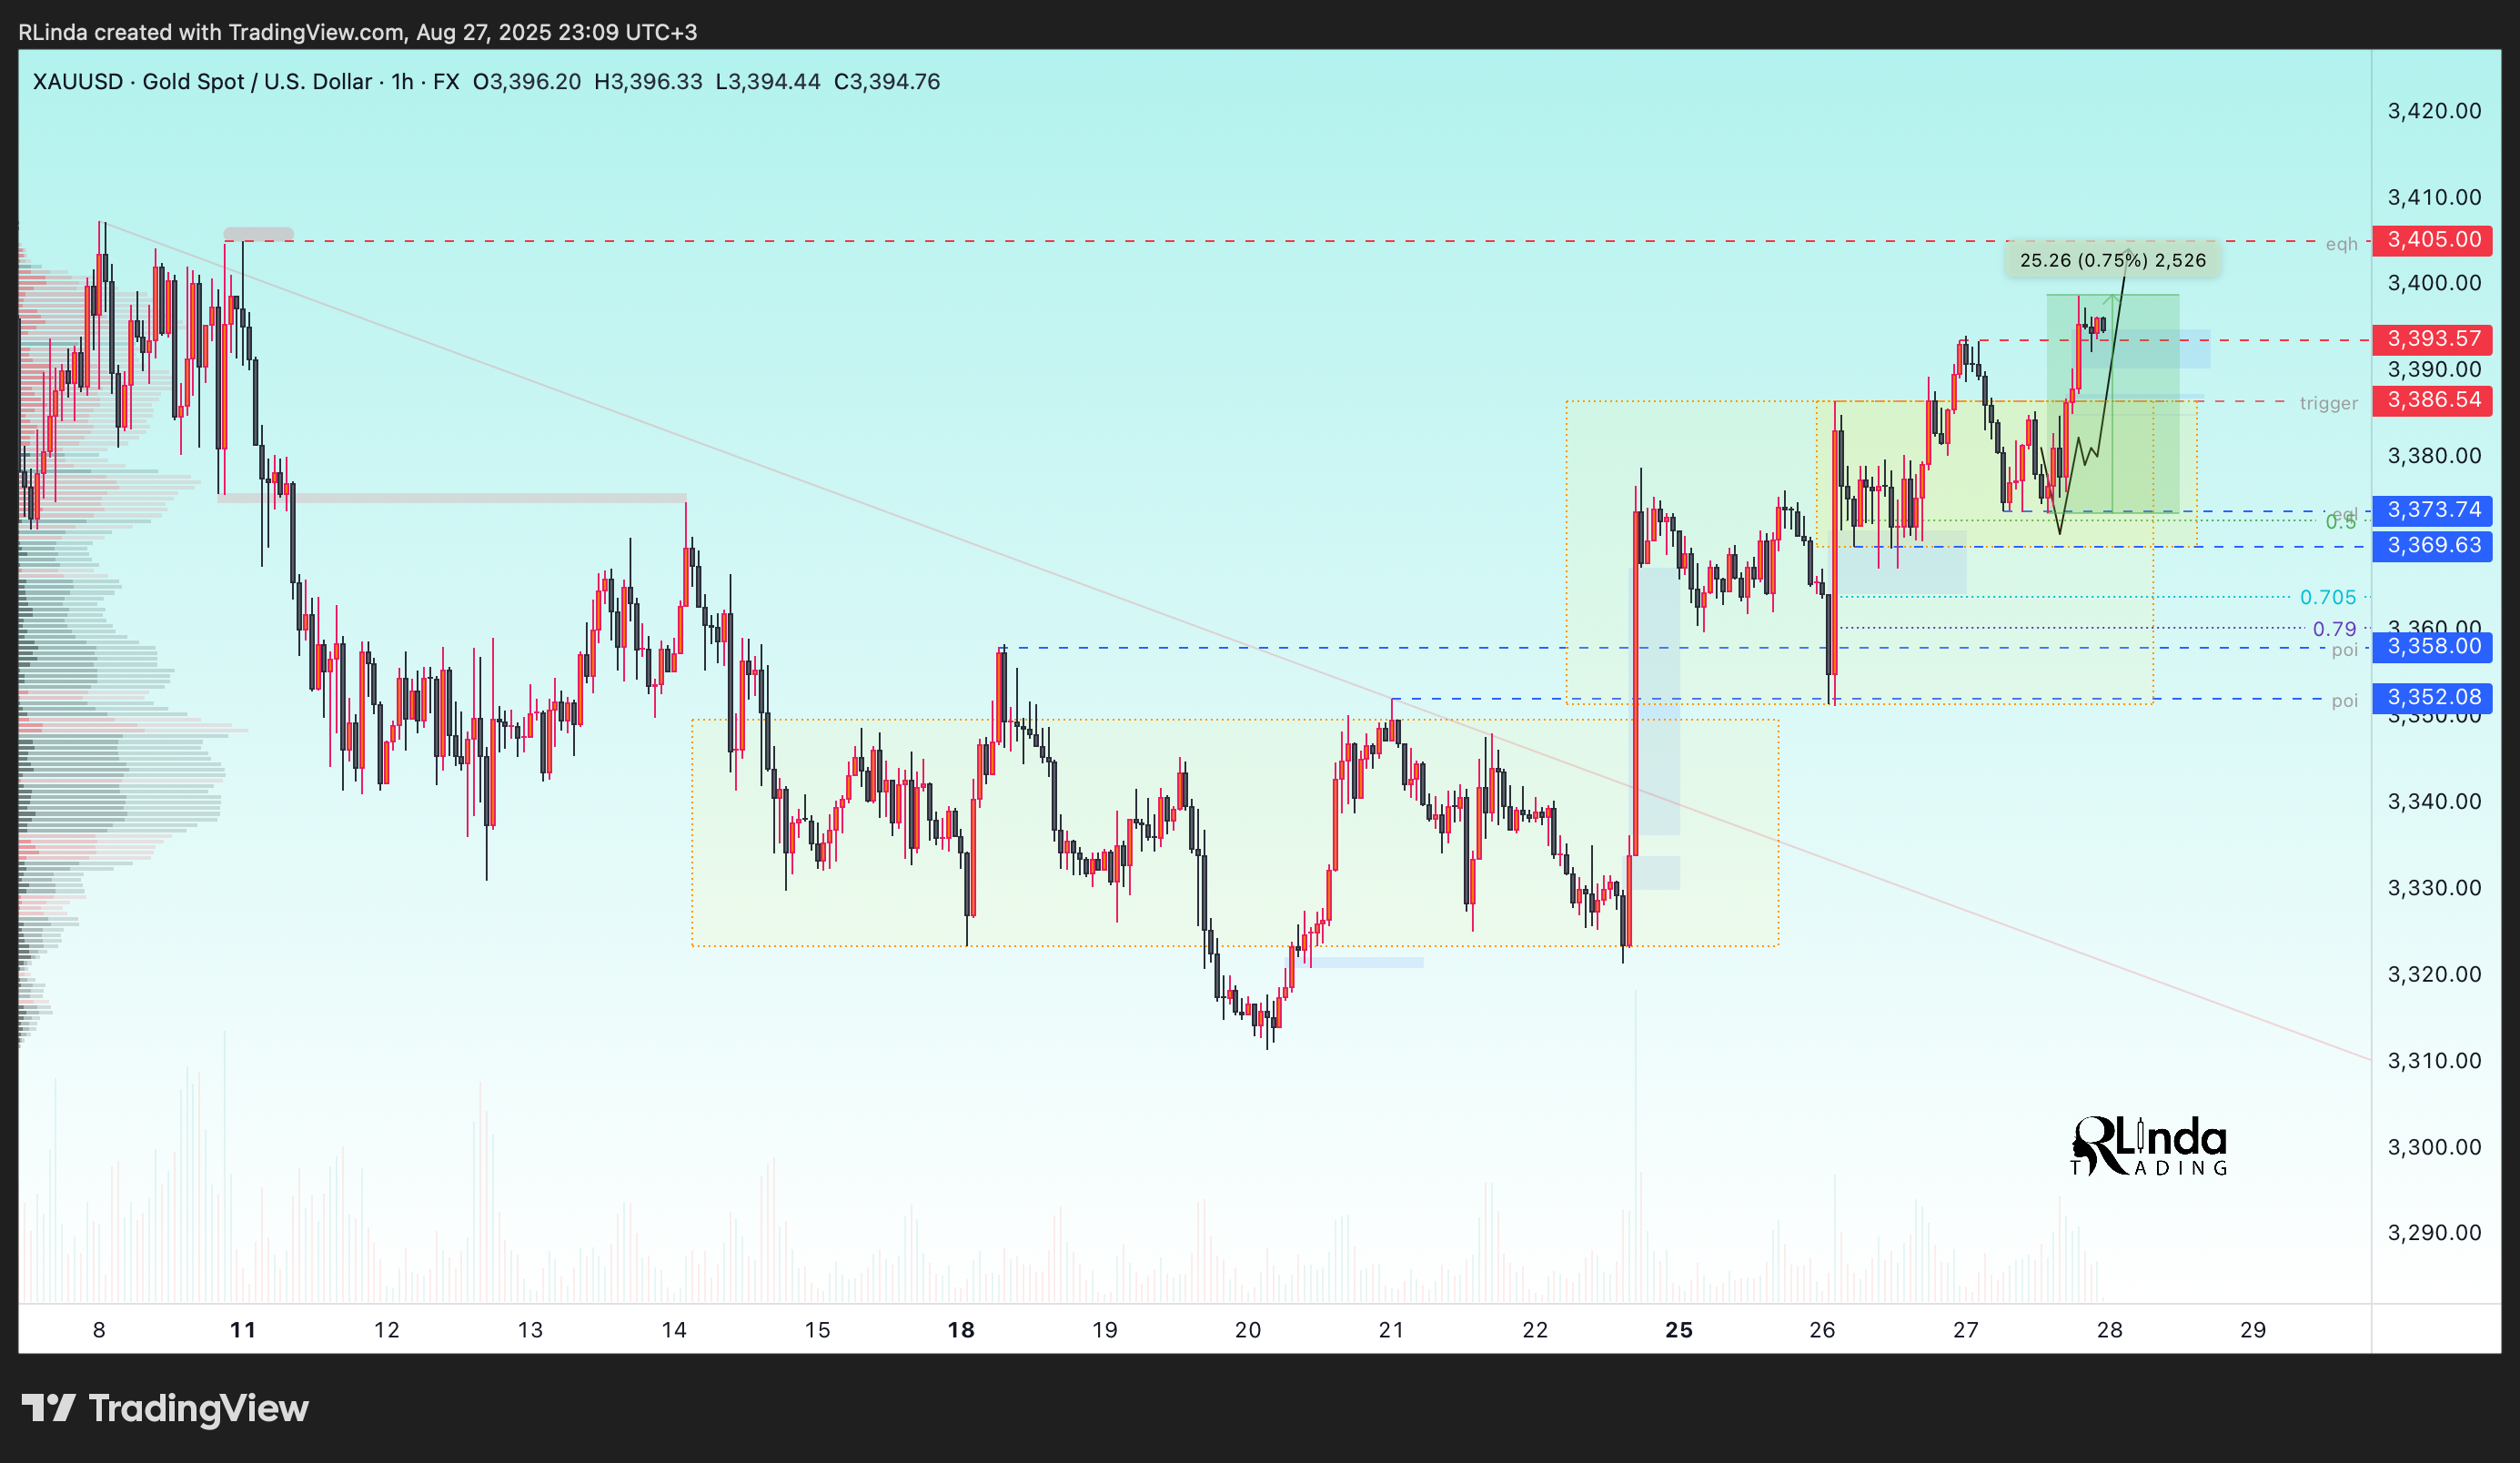Click the 3,358.00 blue price label
The width and height of the screenshot is (2520, 1463).
[x=2432, y=647]
